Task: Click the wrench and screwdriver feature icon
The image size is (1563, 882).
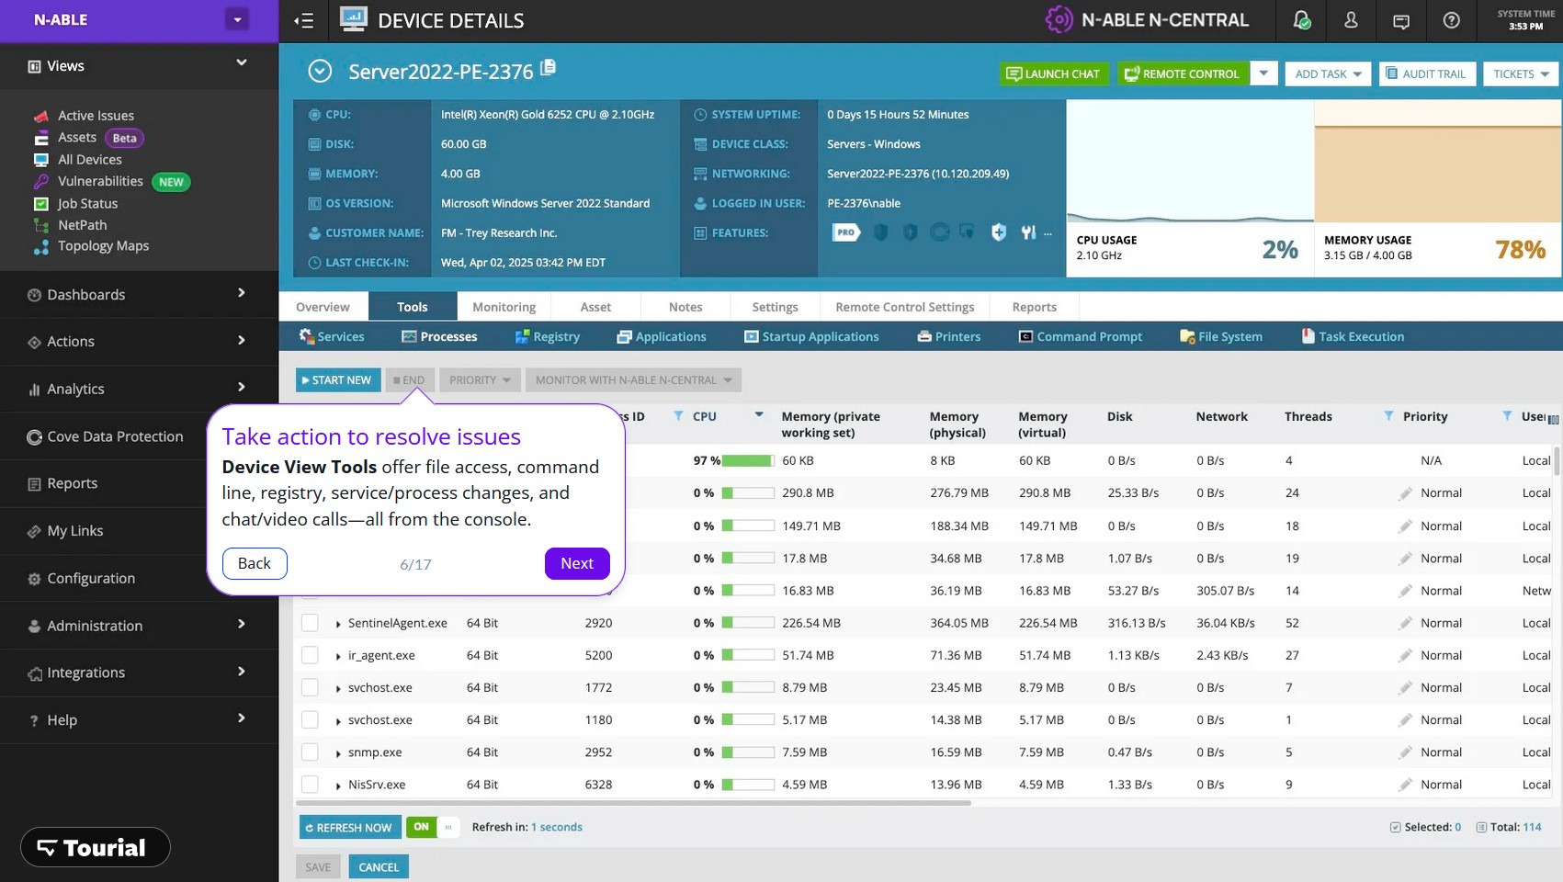Action: [x=1028, y=232]
